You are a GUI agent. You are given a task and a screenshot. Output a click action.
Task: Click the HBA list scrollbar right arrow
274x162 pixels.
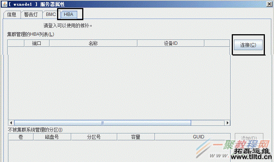coord(227,123)
